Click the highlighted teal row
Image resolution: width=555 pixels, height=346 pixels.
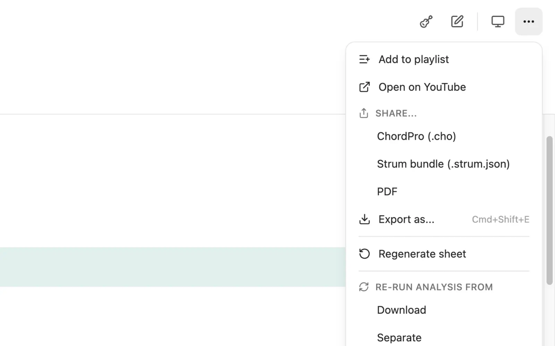(x=173, y=267)
